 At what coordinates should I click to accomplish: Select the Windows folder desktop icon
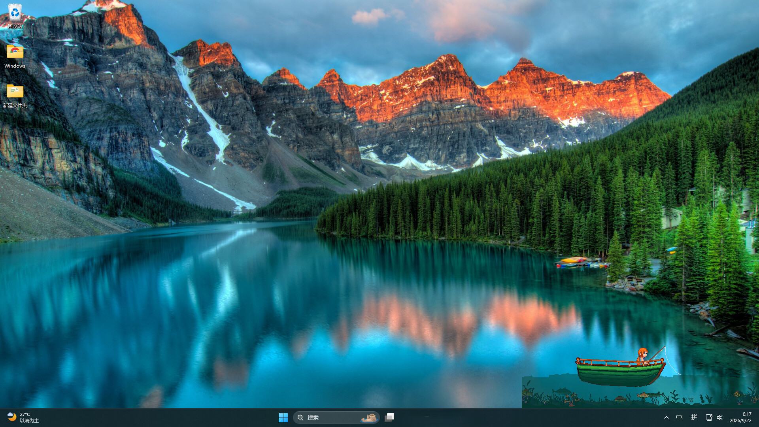coord(15,57)
